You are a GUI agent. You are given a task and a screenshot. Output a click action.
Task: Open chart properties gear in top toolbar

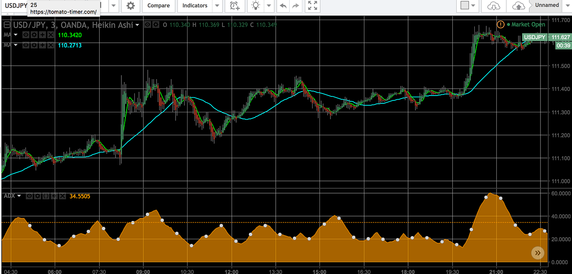pyautogui.click(x=130, y=6)
